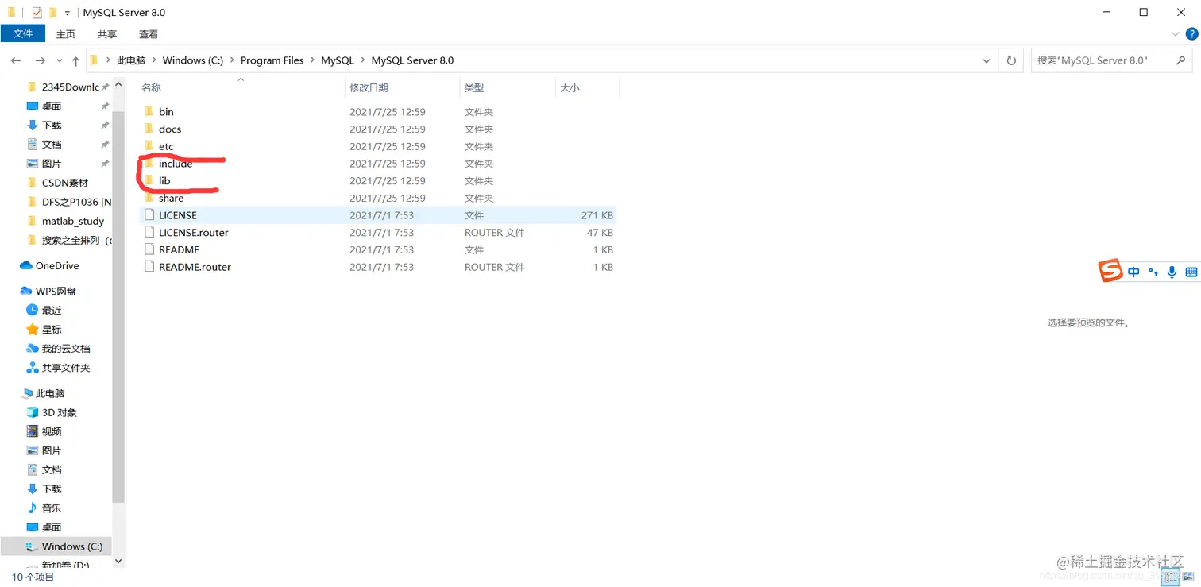Click the Sogou input method S logo
The width and height of the screenshot is (1201, 587).
click(x=1110, y=271)
